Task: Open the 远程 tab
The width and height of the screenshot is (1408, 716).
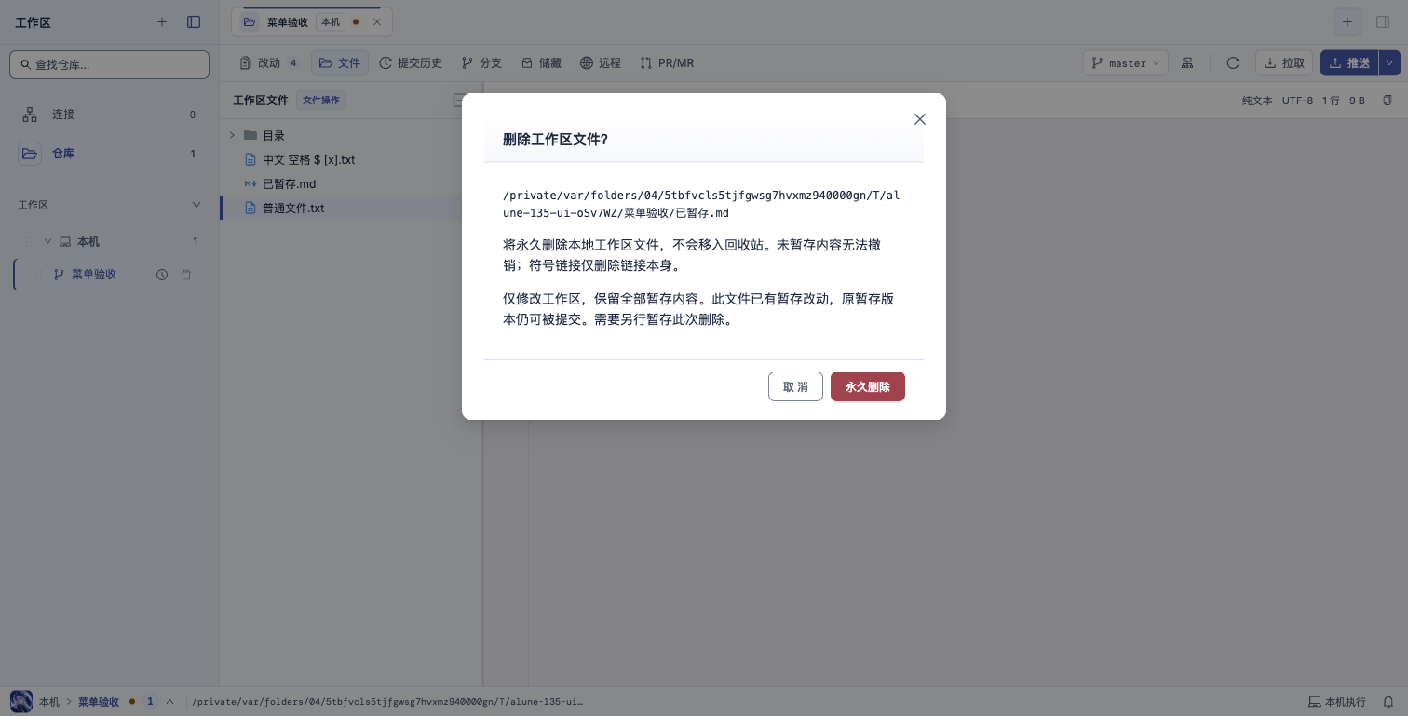Action: [601, 63]
